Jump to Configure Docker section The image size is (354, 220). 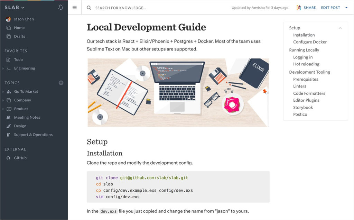[x=310, y=42]
